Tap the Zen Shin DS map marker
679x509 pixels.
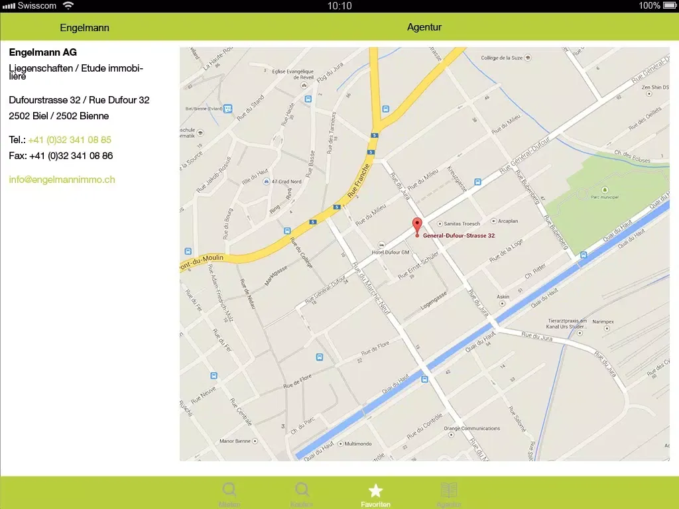pos(648,94)
